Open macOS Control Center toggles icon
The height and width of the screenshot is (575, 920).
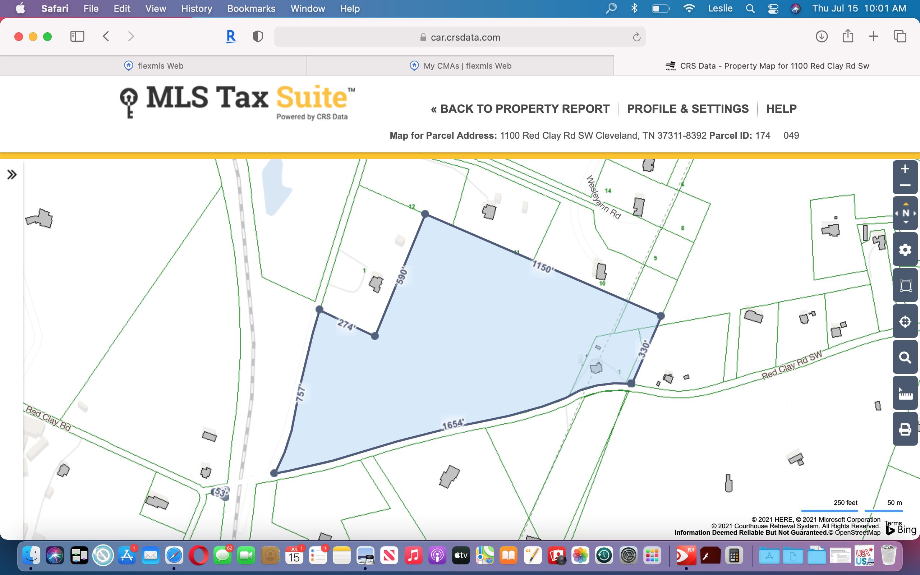coord(773,8)
